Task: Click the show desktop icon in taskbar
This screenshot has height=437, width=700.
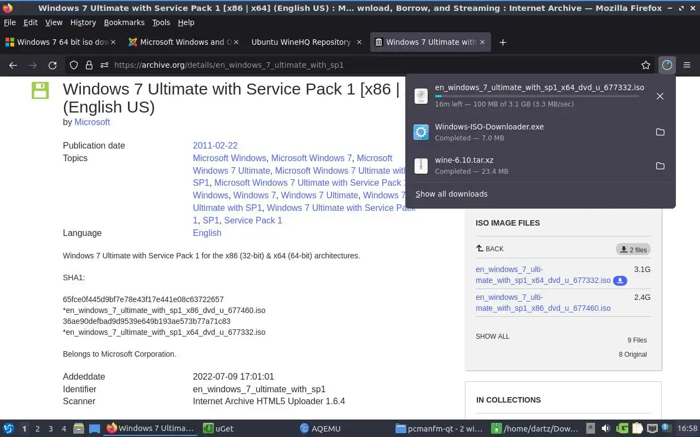Action: tap(94, 429)
